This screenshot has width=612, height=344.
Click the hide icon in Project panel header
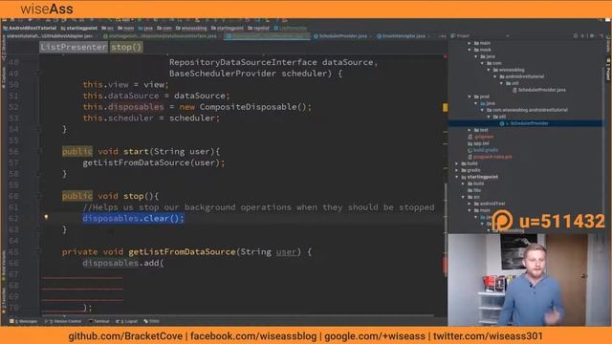pyautogui.click(x=601, y=36)
